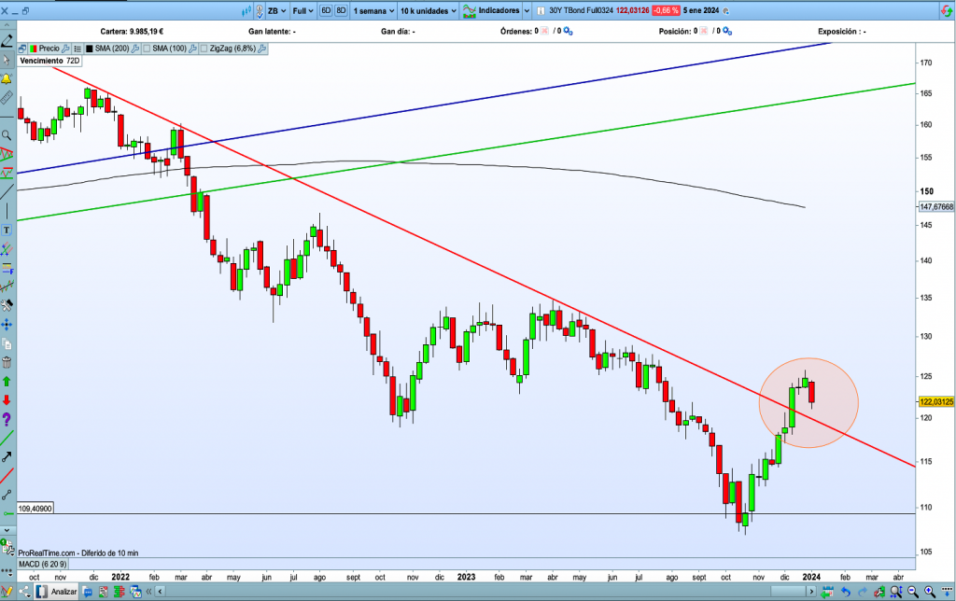Click the magnifier zoom tool in sidebar
Viewport: 956px width, 601px height.
pos(7,134)
